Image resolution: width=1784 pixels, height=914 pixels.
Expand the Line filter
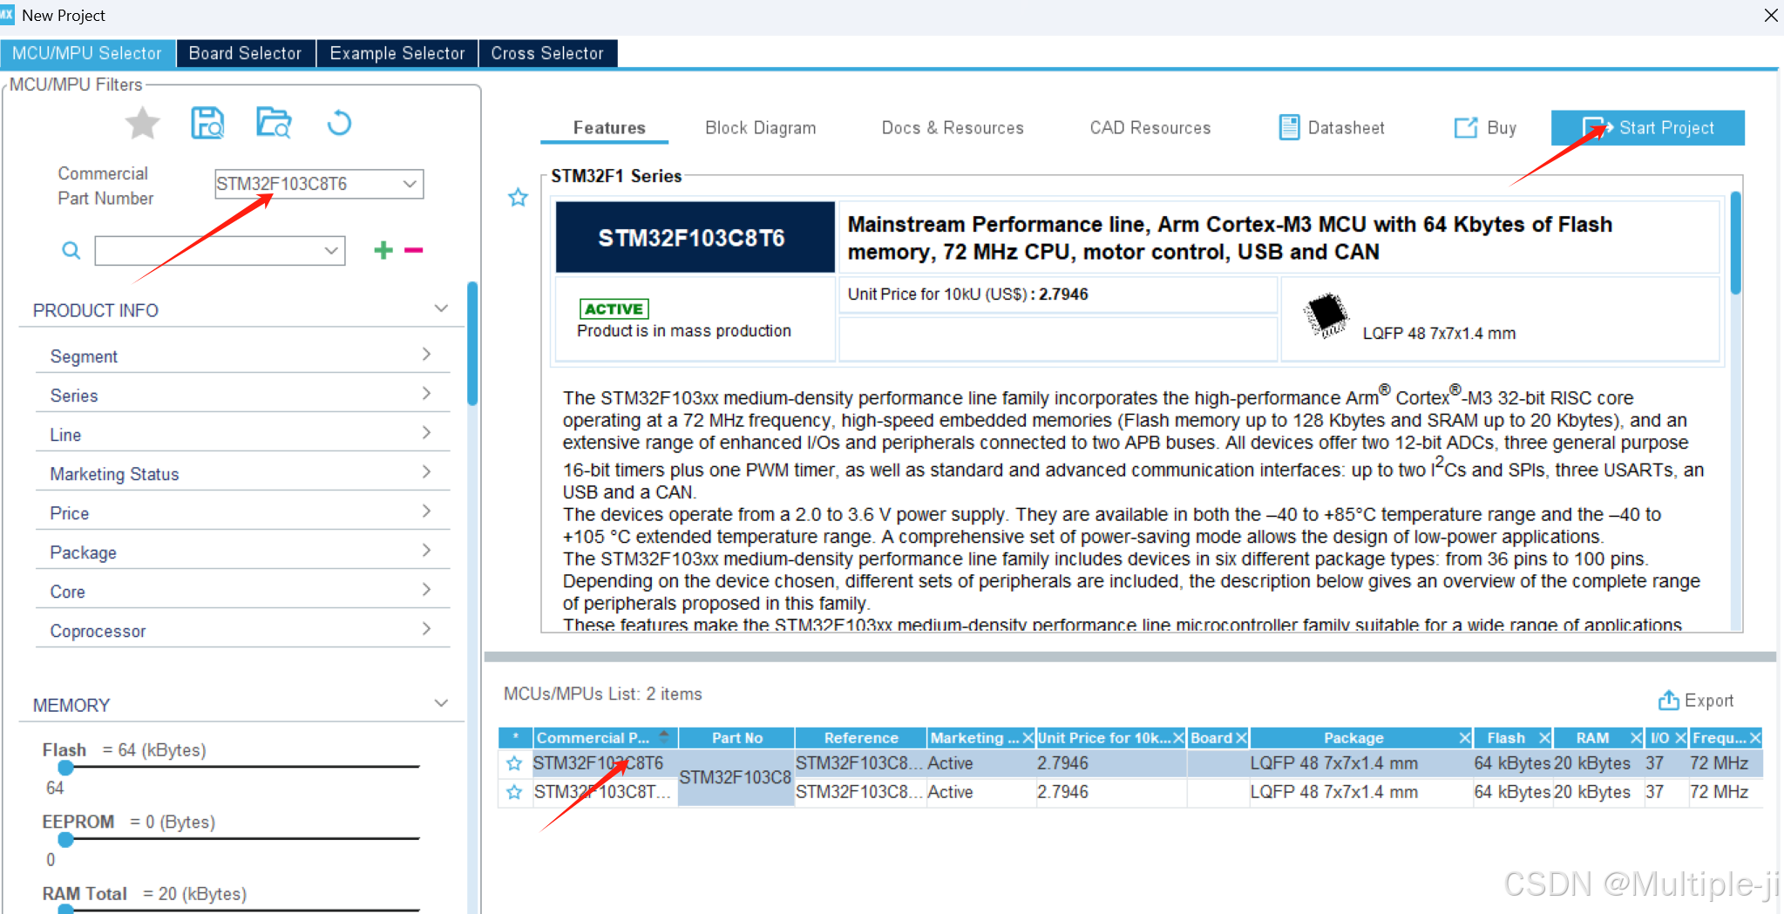click(x=426, y=433)
